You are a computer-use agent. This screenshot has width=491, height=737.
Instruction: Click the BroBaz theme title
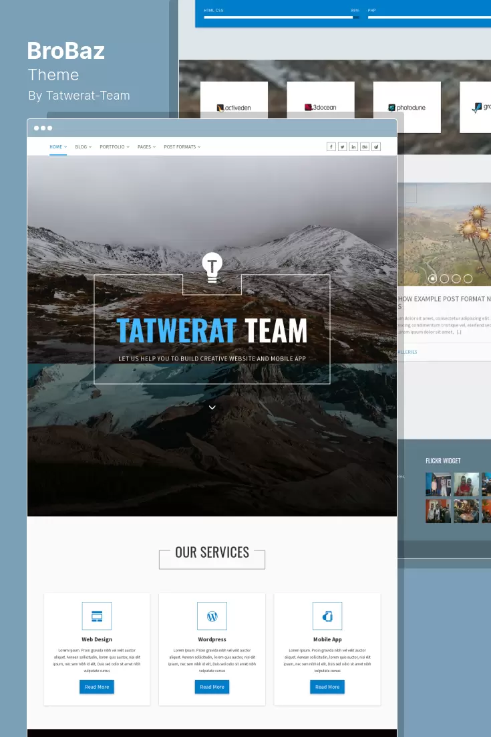pos(65,51)
